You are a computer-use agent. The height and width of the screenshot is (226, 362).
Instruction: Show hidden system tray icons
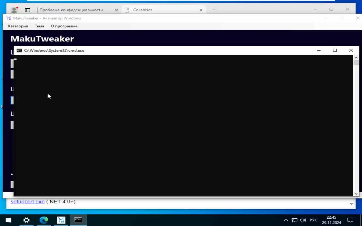tap(286, 220)
